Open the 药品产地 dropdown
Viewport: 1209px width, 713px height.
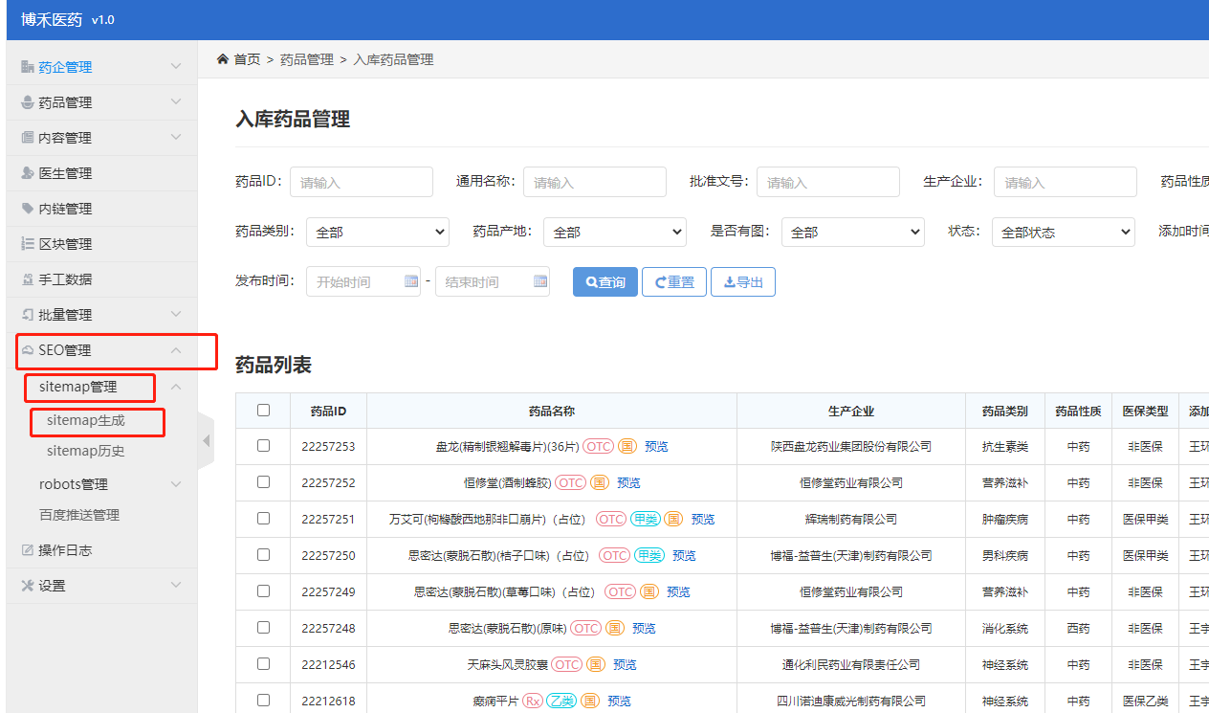tap(614, 232)
